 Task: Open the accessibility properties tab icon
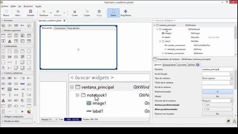tap(198, 65)
